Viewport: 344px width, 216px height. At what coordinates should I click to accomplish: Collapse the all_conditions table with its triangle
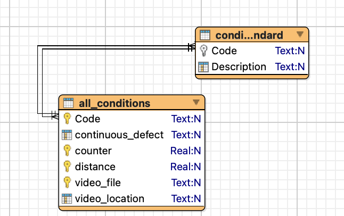196,102
